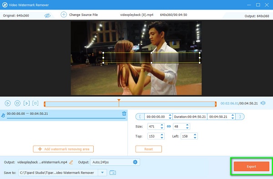The image size is (273, 179).
Task: Increase the Top value stepper
Action: pyautogui.click(x=162, y=135)
